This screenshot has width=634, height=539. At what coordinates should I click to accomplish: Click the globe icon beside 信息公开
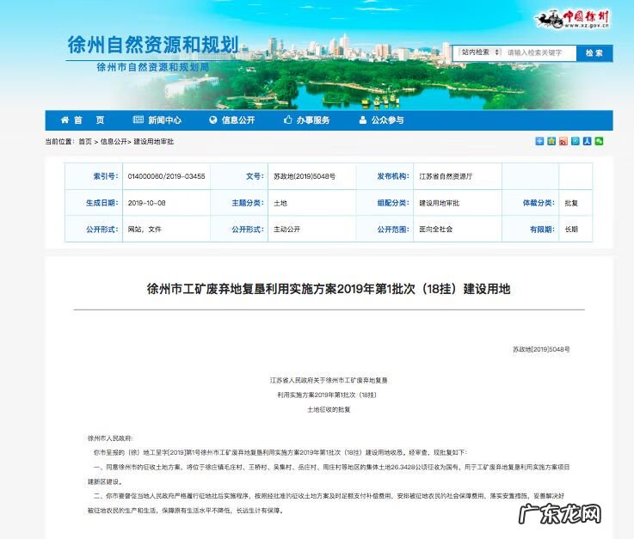tap(213, 120)
